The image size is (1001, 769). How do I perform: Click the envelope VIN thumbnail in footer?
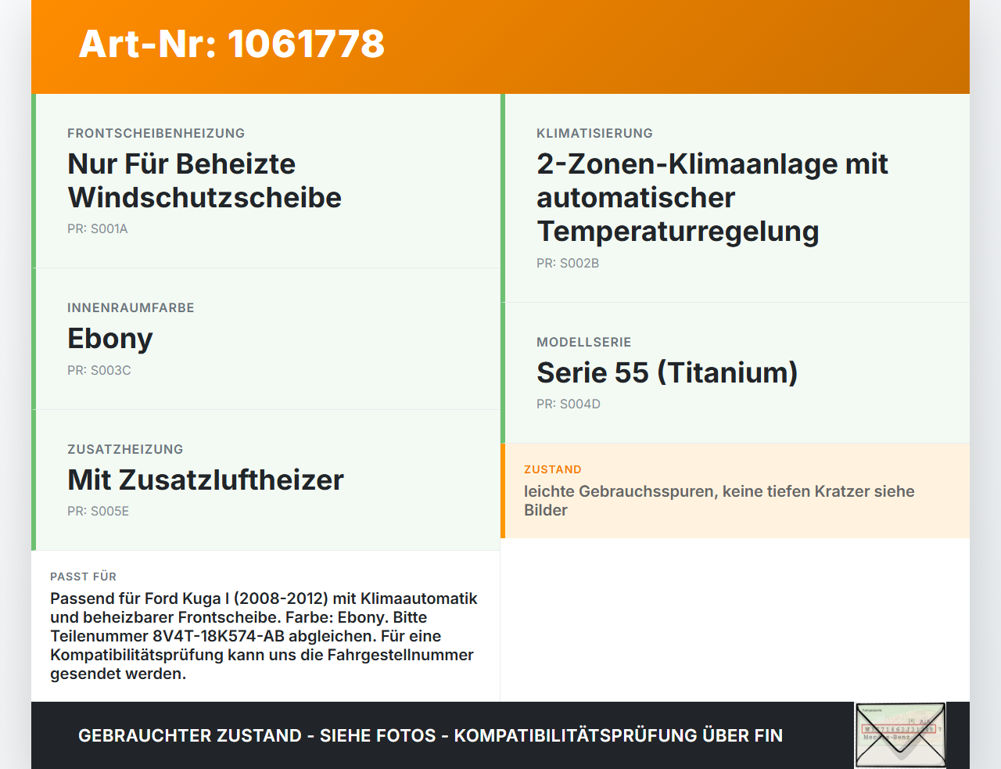(x=900, y=735)
